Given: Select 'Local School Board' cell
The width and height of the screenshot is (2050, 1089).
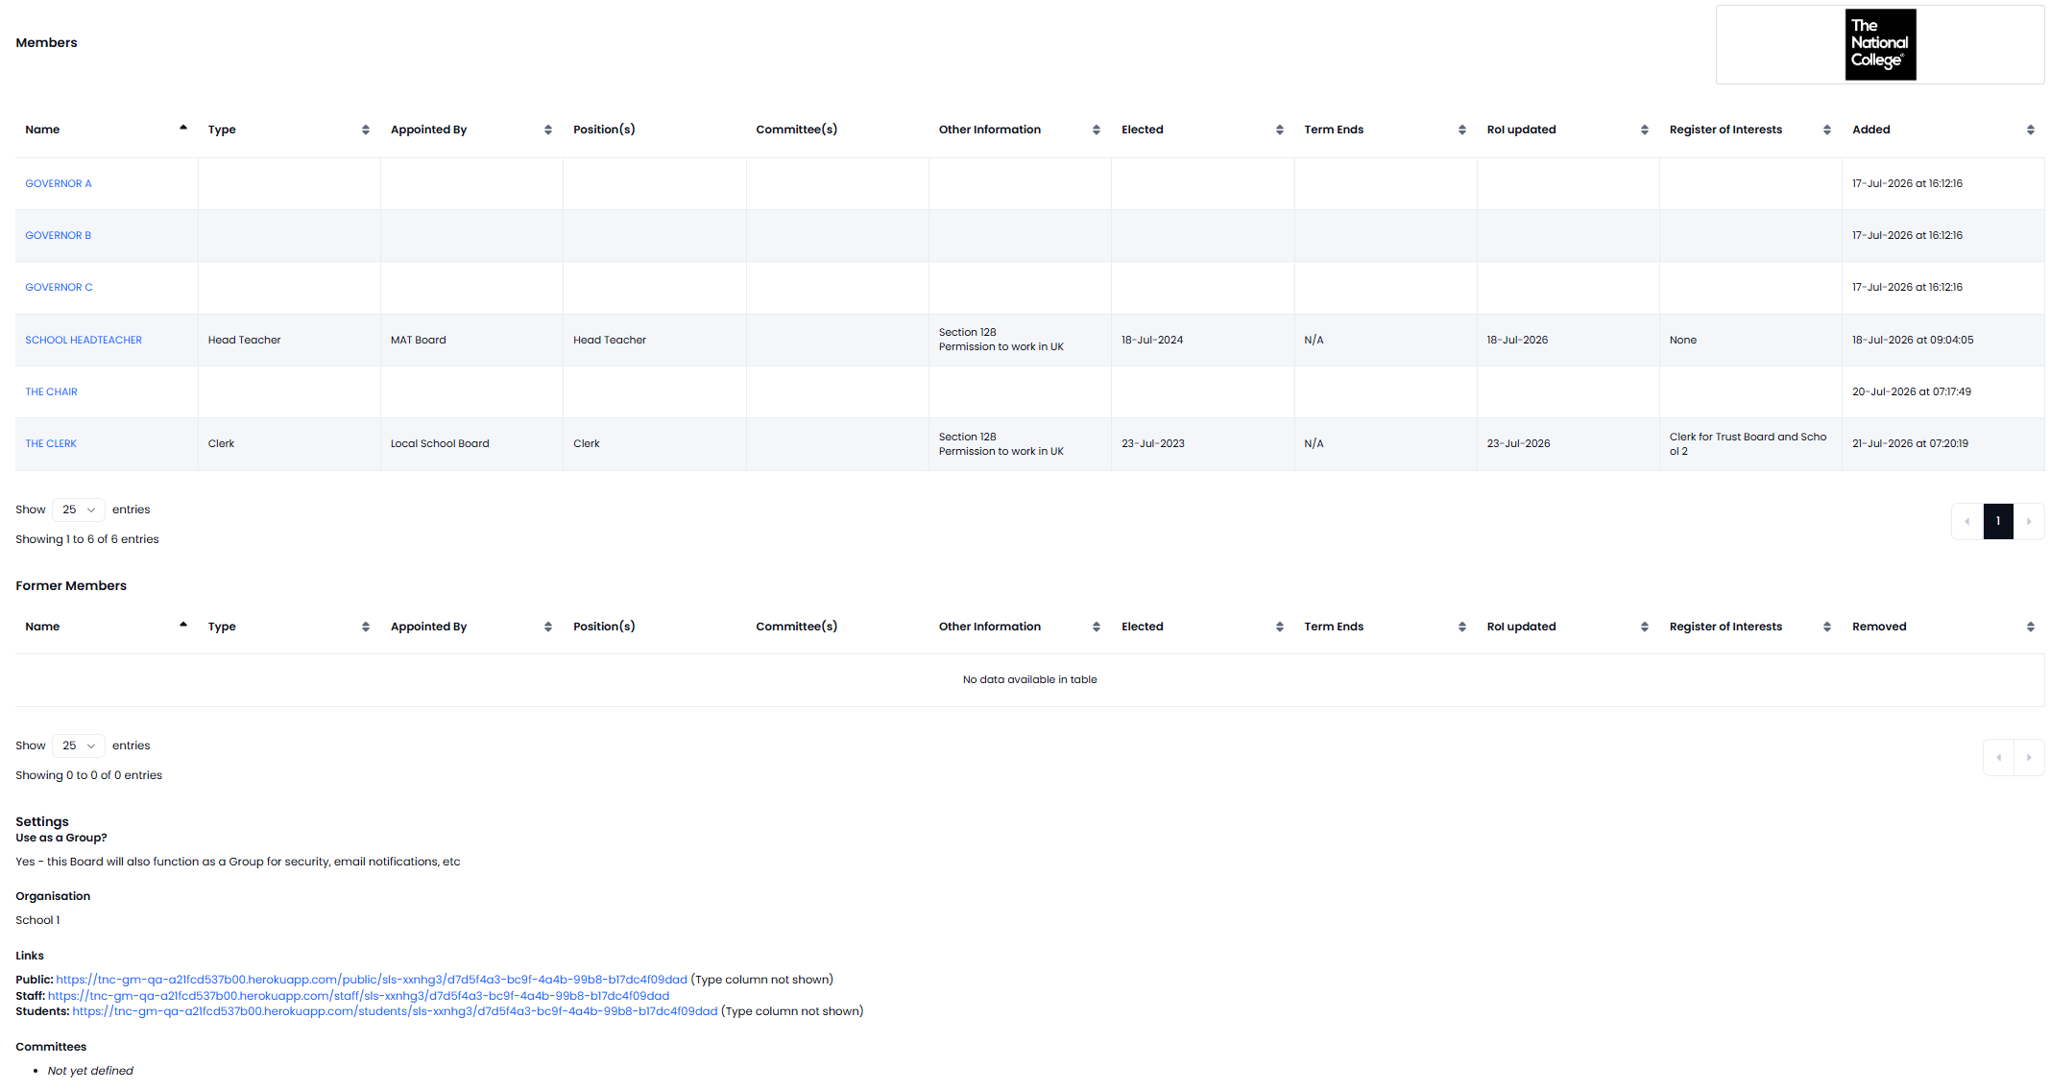Looking at the screenshot, I should pyautogui.click(x=471, y=443).
